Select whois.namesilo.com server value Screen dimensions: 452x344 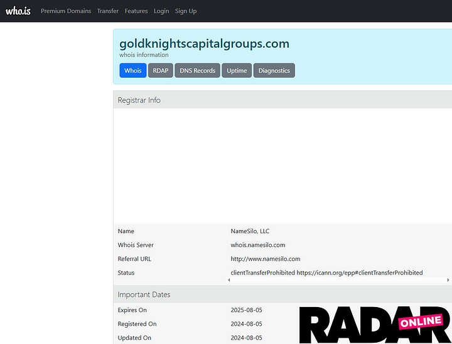(258, 245)
